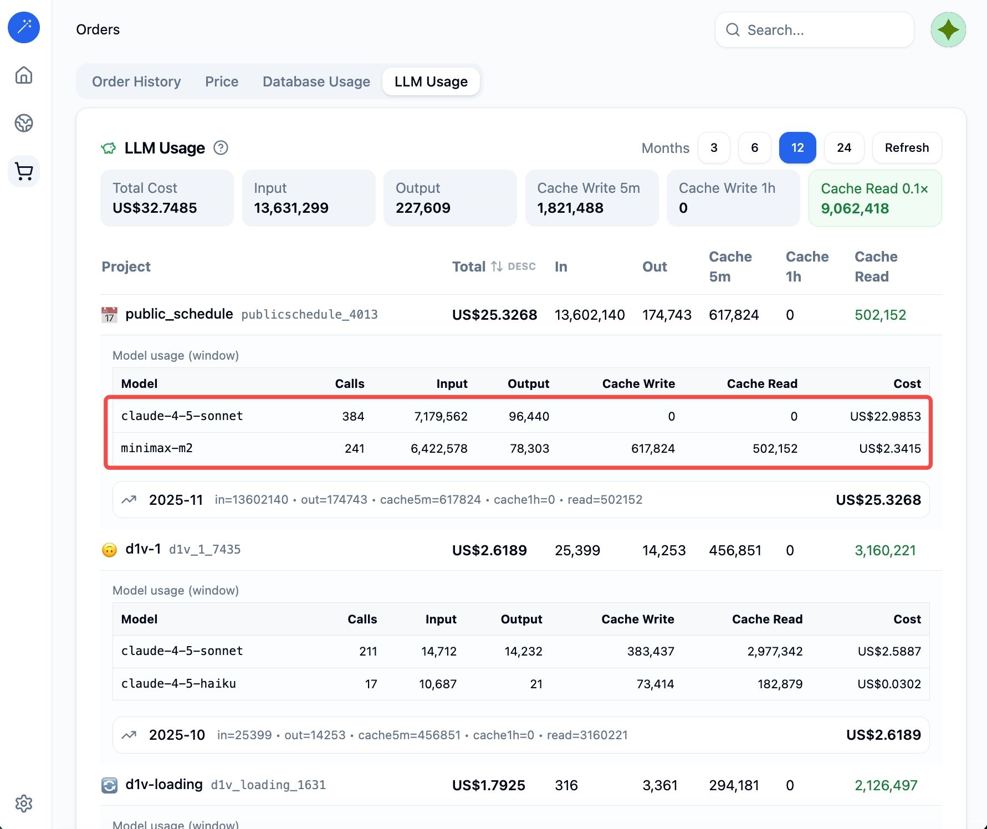This screenshot has height=829, width=987.
Task: Switch to the Order History tab
Action: click(136, 81)
